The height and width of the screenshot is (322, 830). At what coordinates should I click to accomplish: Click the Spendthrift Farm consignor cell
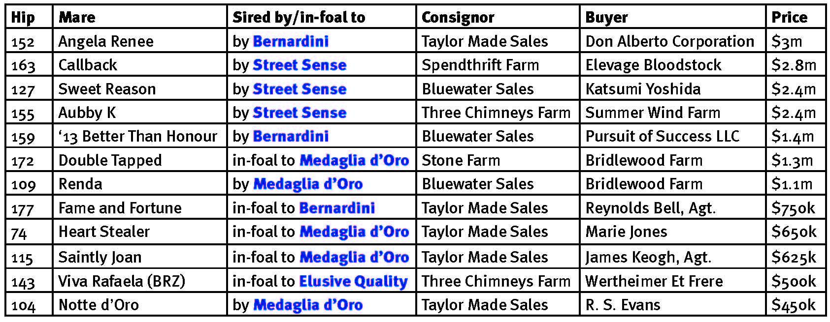480,65
